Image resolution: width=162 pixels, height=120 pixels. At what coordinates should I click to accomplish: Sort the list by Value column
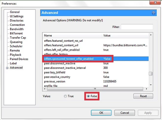(125, 36)
